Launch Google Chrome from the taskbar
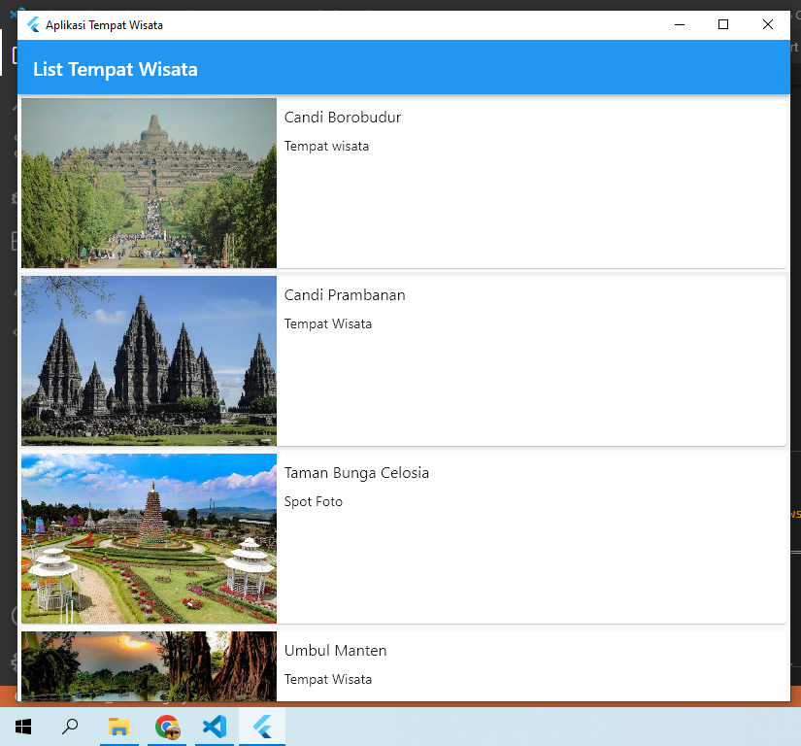Viewport: 801px width, 746px height. [166, 726]
